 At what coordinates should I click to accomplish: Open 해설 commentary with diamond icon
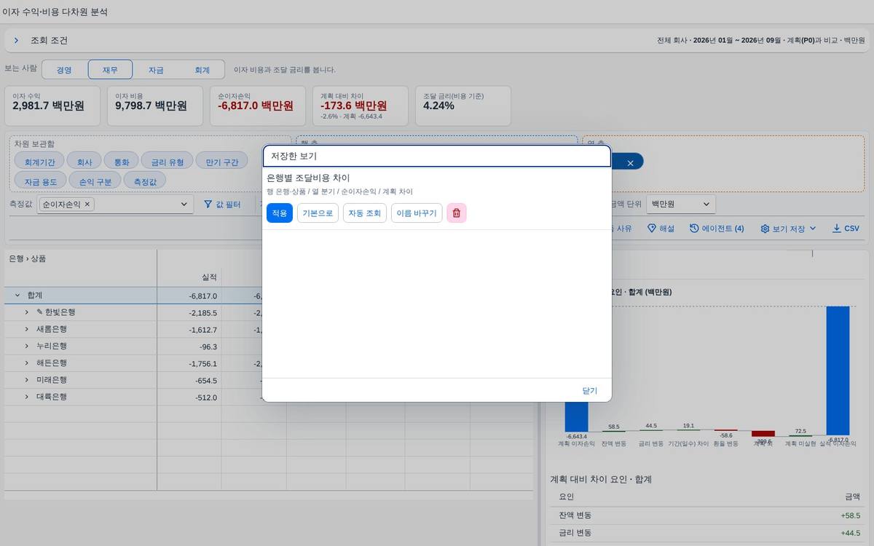(661, 229)
